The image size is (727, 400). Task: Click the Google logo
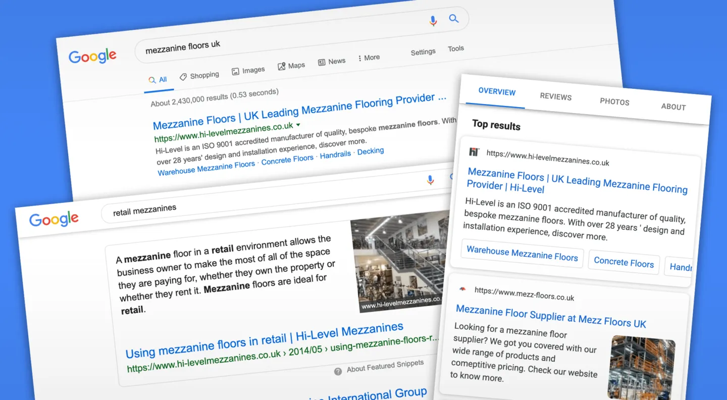click(x=92, y=57)
